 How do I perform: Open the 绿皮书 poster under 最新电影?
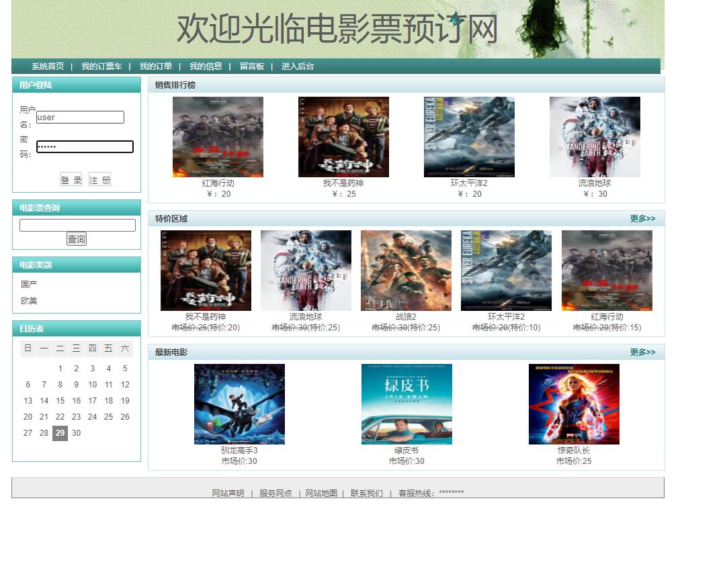(x=407, y=404)
